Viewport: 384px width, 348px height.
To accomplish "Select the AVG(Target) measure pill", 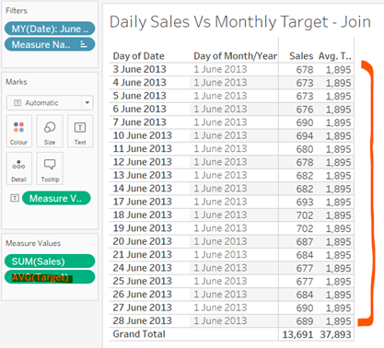I will click(50, 277).
